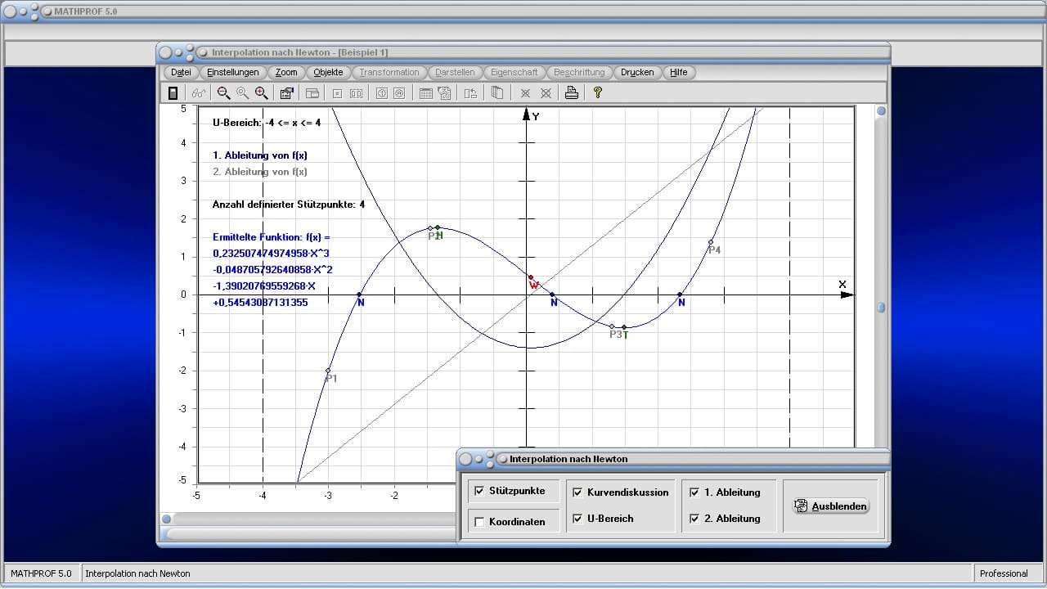Enable the Koordinaten checkbox
This screenshot has height=589, width=1047.
pos(479,522)
